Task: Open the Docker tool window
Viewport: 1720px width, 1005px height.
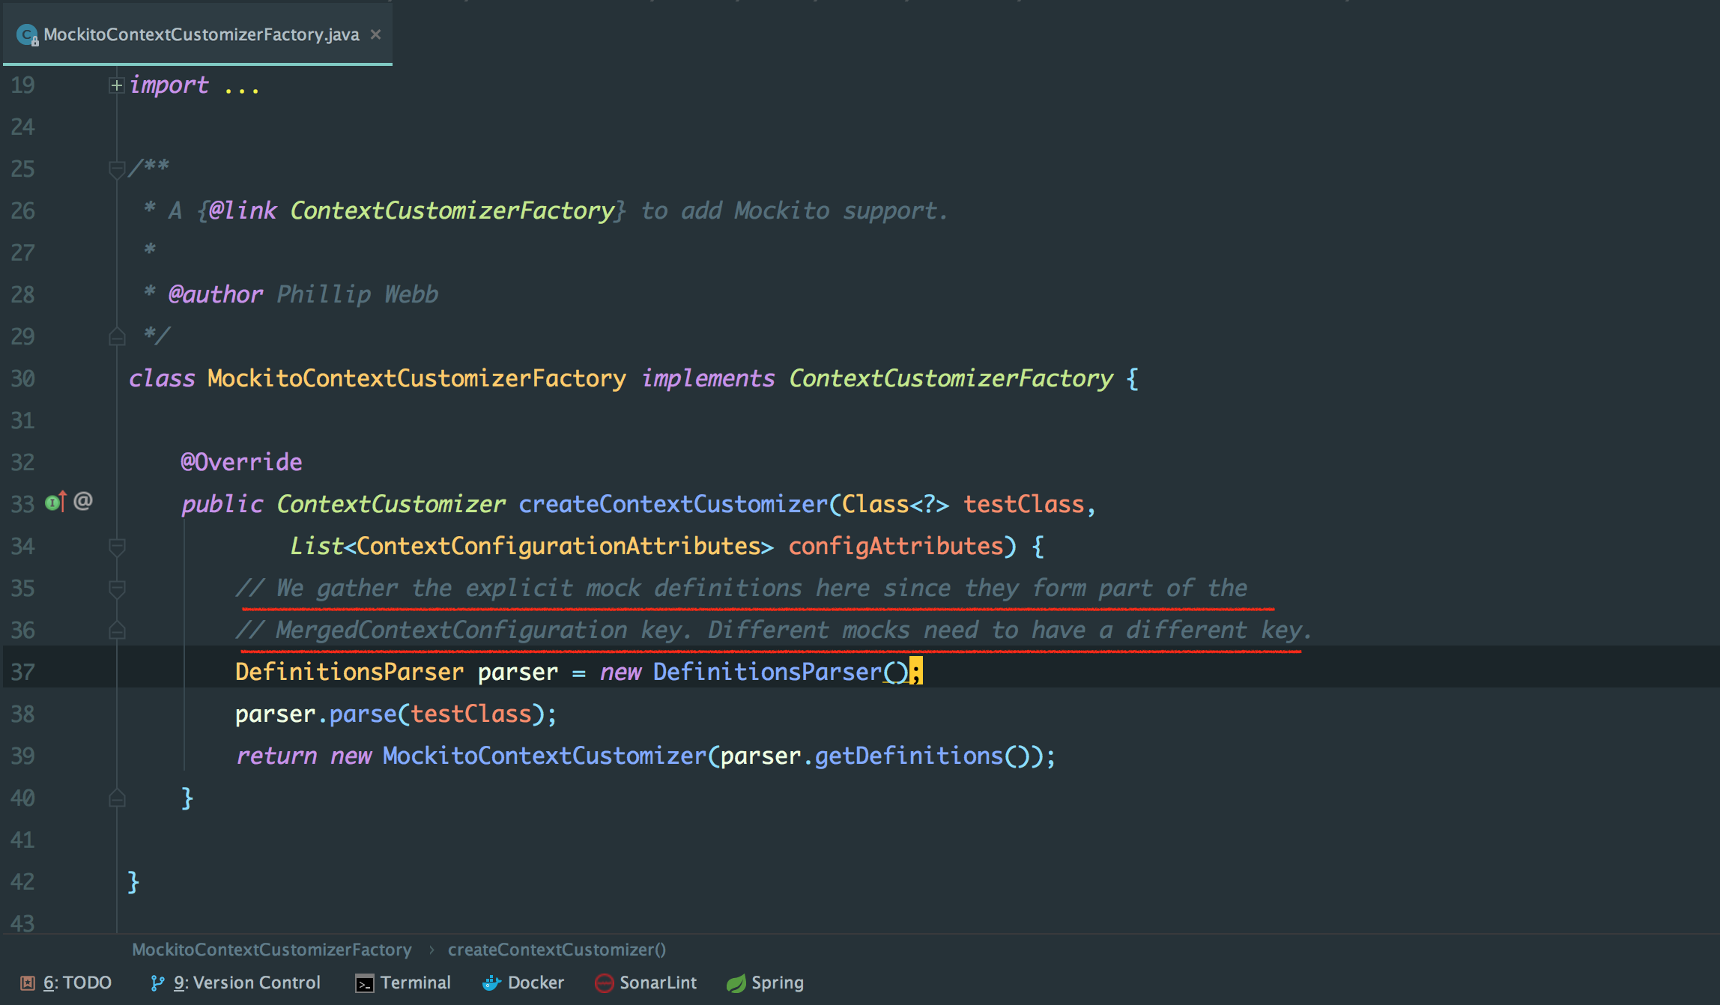Action: [x=523, y=983]
